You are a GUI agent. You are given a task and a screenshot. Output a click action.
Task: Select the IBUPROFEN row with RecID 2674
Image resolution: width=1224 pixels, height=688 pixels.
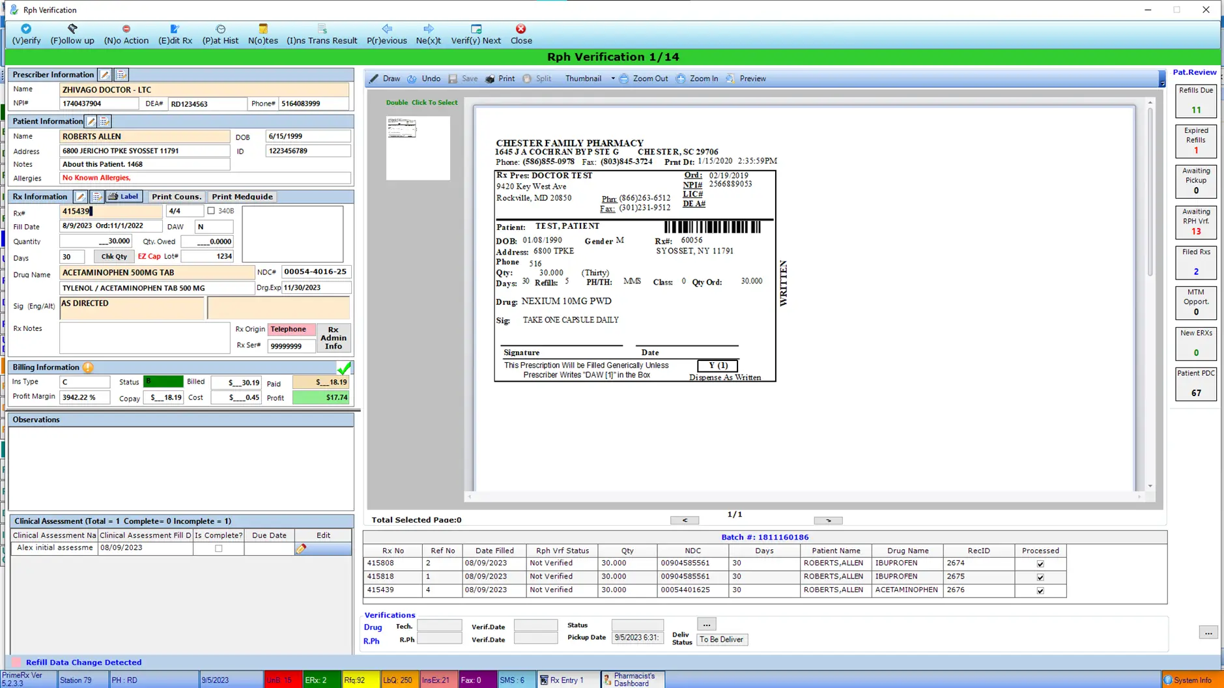(715, 564)
